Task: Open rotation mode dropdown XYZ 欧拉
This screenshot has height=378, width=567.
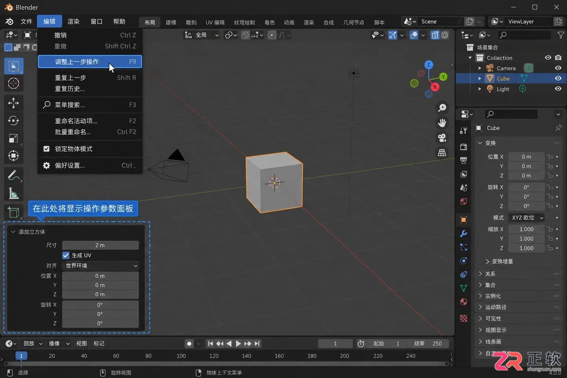Action: [x=527, y=218]
